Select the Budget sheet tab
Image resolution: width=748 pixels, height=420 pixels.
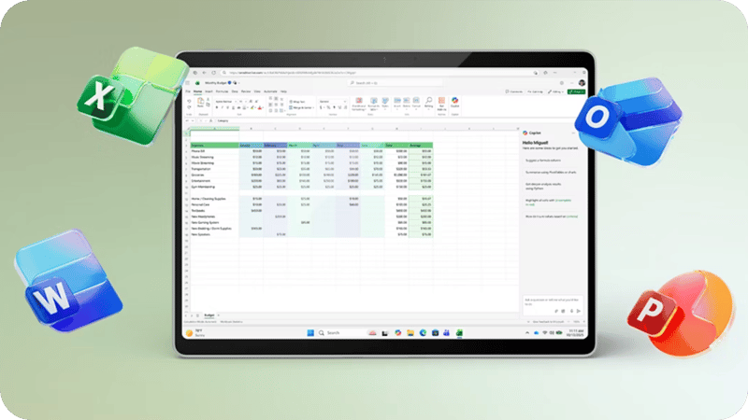[x=209, y=315]
